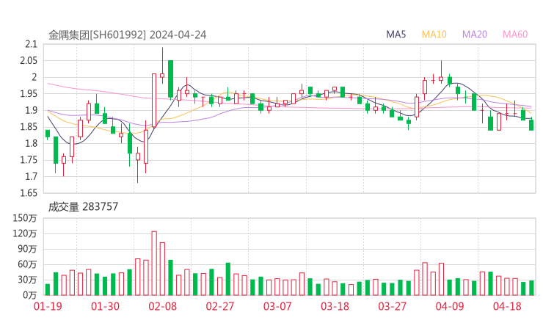Click the 04-18 date axis label
The height and width of the screenshot is (323, 543).
pos(507,306)
